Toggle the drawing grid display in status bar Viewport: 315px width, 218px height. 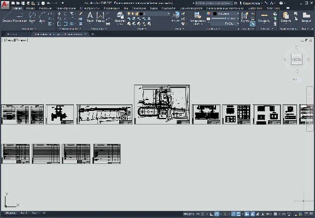click(x=198, y=214)
